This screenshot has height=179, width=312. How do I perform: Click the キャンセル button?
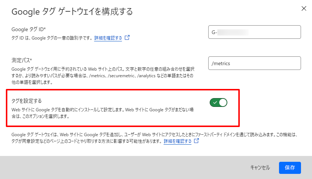coord(260,168)
